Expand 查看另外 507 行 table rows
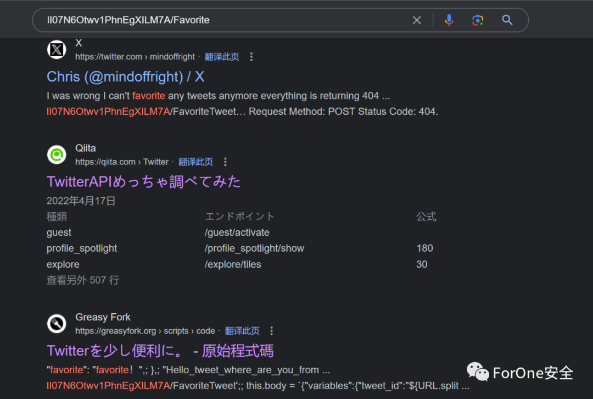 (83, 280)
